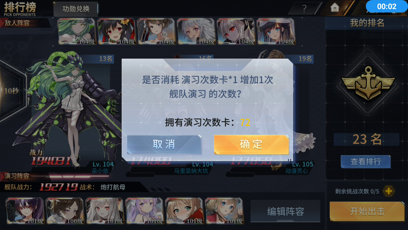Click the home icon at top
The image size is (408, 230).
pyautogui.click(x=335, y=8)
